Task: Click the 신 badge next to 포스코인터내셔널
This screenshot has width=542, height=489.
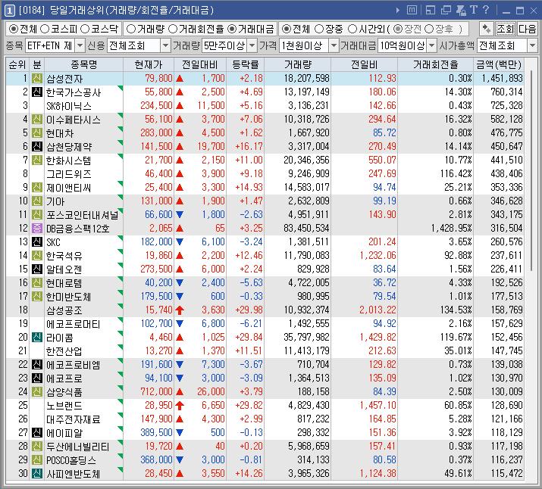Action: 37,215
